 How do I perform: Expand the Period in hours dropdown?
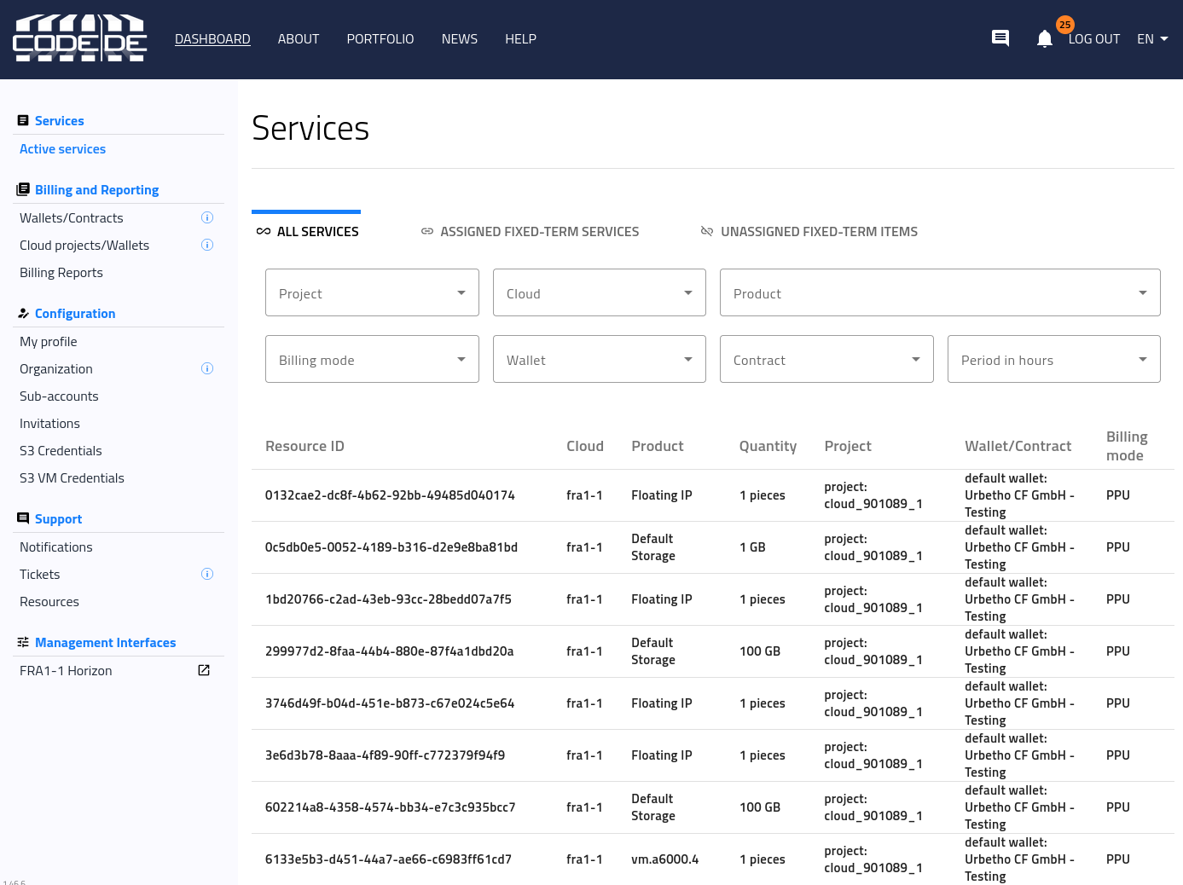(1053, 360)
